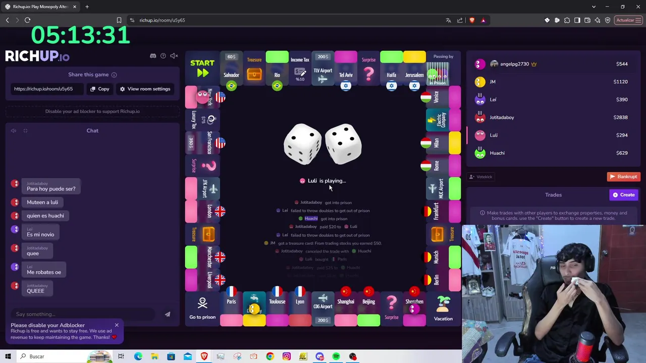The width and height of the screenshot is (646, 363).
Task: Close the Adblocker notice
Action: click(x=117, y=325)
